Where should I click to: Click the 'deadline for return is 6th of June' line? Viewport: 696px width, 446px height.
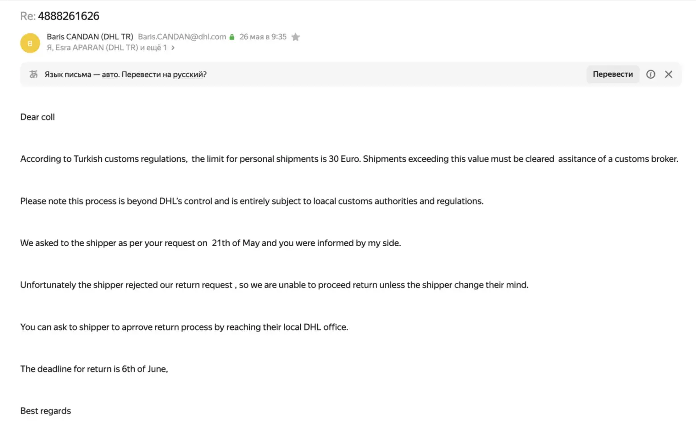click(94, 369)
